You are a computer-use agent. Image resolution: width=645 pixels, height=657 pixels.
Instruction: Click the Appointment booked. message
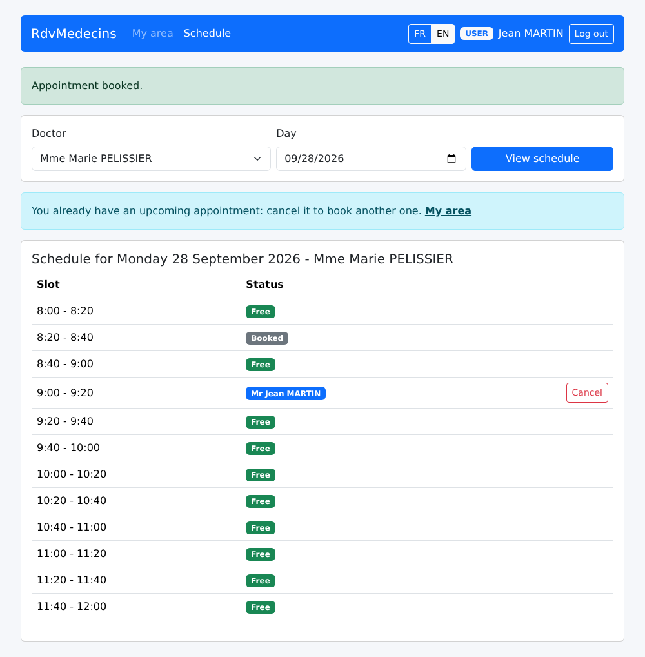87,85
